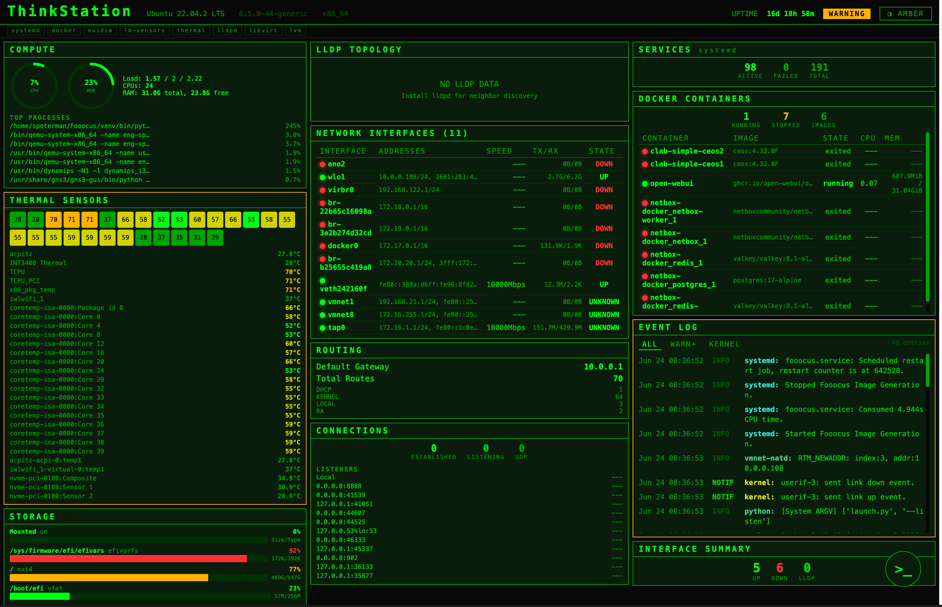Click the green status dot for vmnet8

tap(322, 315)
